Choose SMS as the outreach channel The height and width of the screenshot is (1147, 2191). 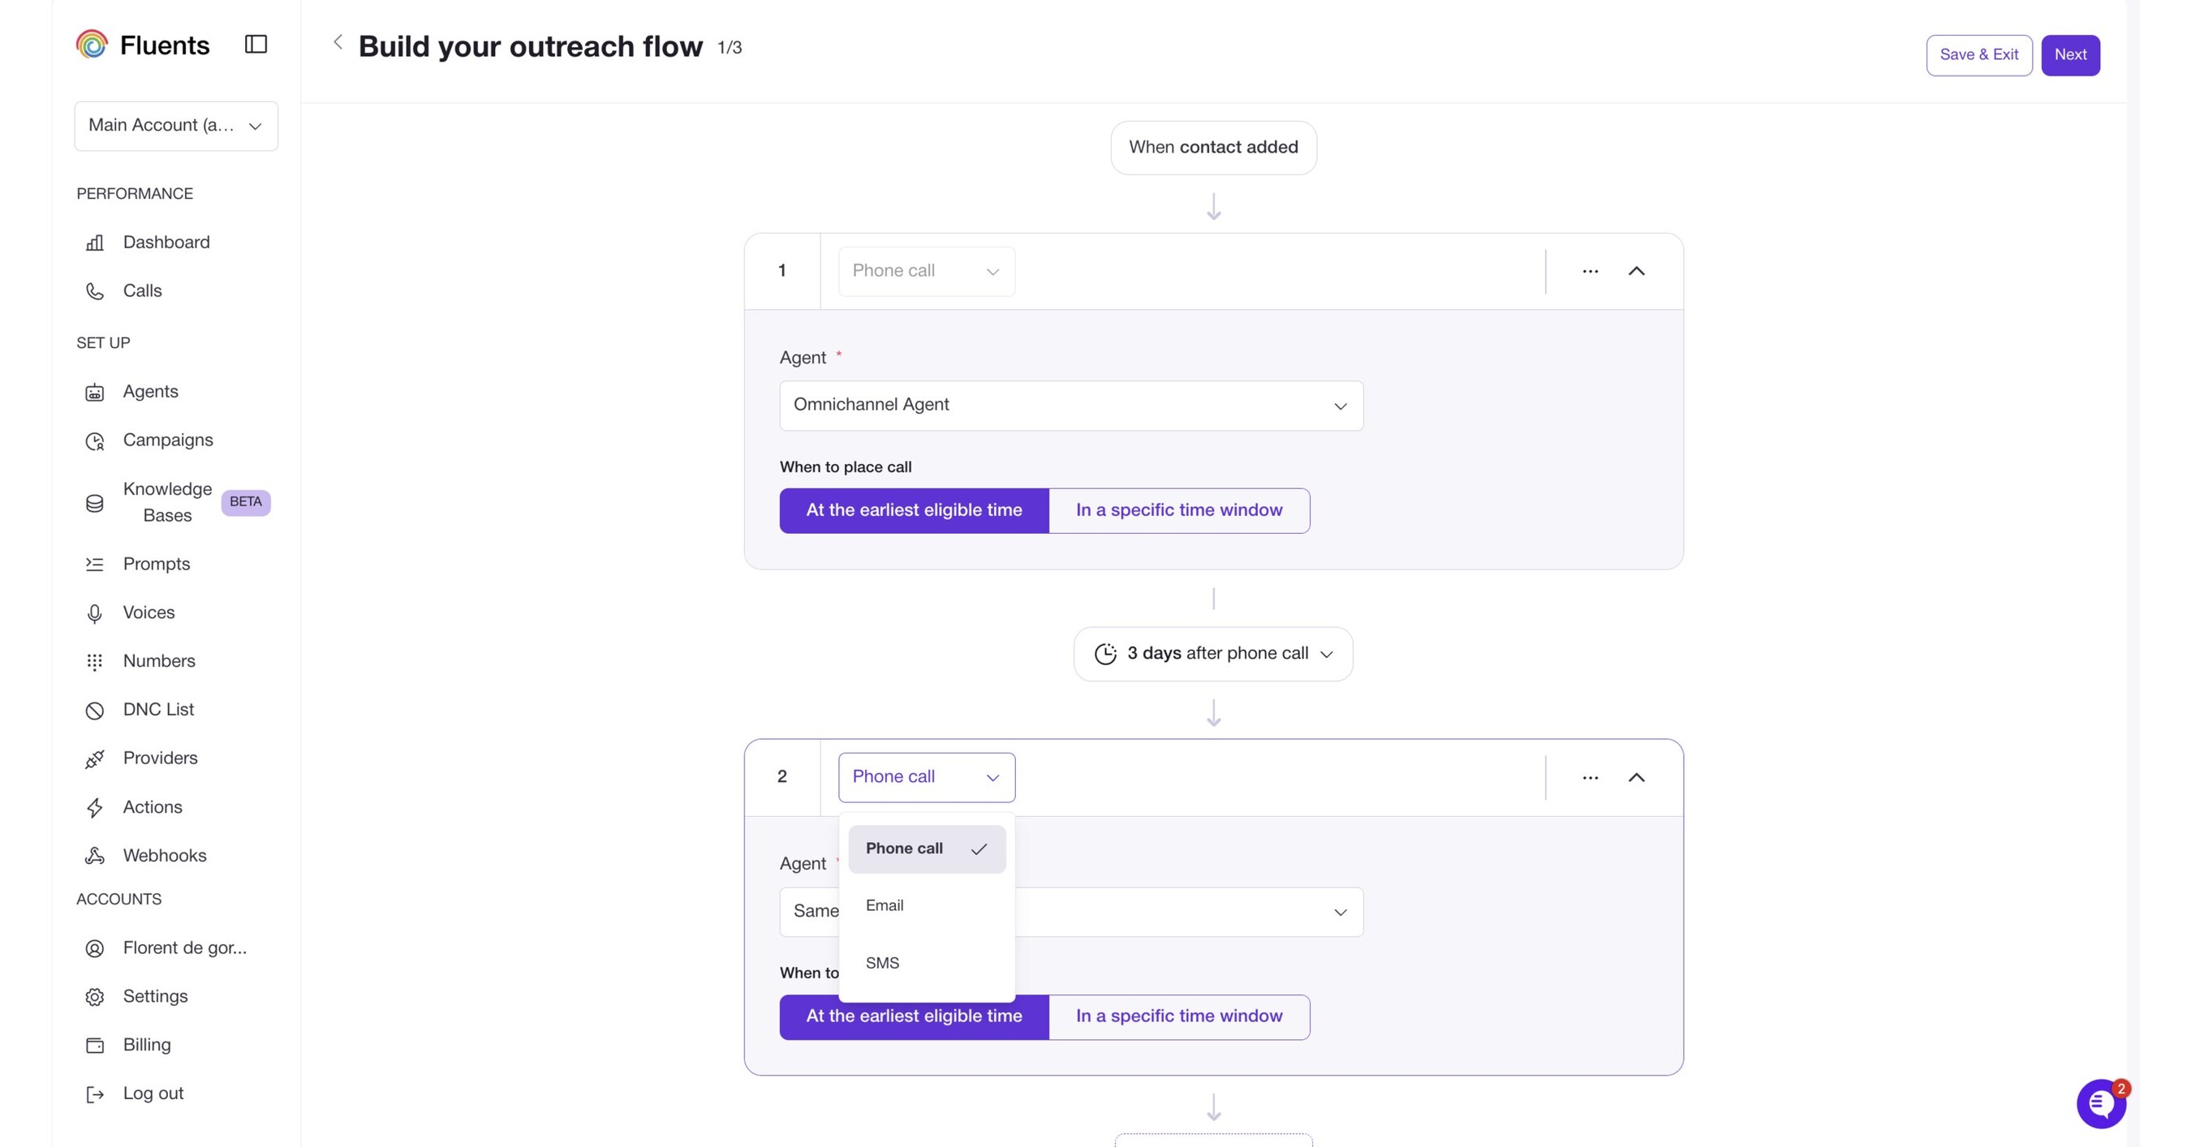[882, 963]
